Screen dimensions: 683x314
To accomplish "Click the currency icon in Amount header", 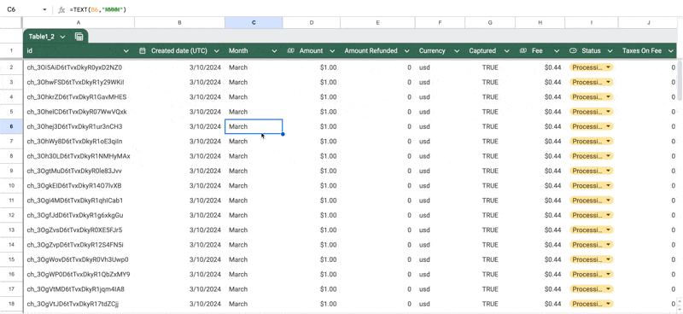I will pos(290,51).
